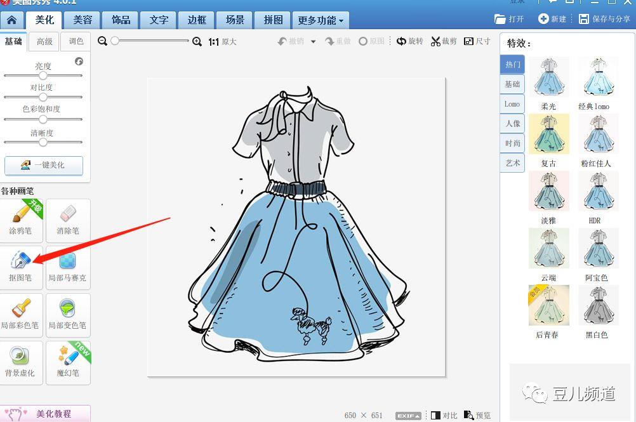Select the 消除笔 eraser tool
The height and width of the screenshot is (422, 636).
click(68, 221)
